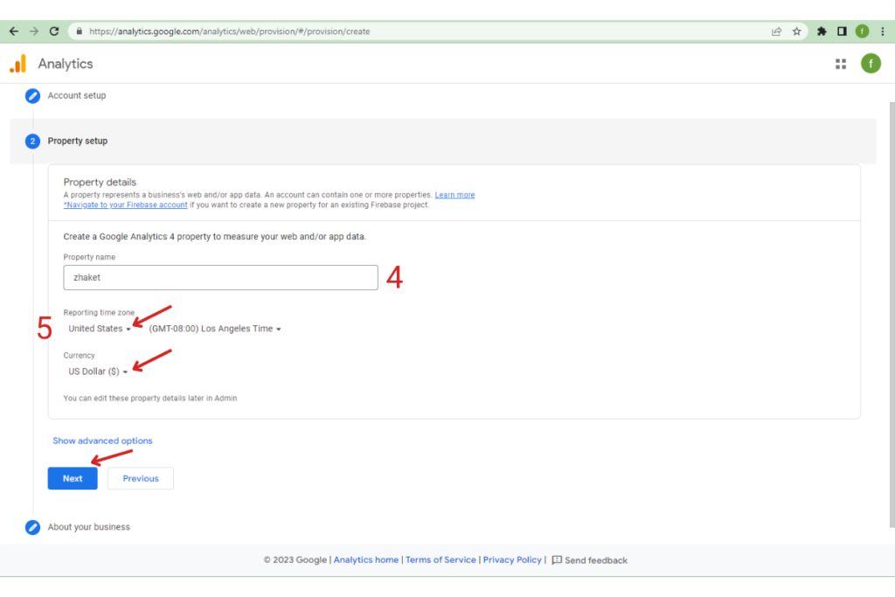Click the Analytics title text
This screenshot has width=895, height=597.
[x=66, y=64]
